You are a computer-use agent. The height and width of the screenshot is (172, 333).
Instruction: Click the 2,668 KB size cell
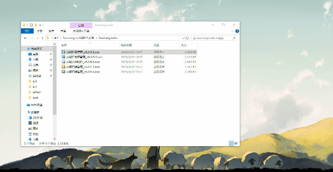tap(190, 62)
